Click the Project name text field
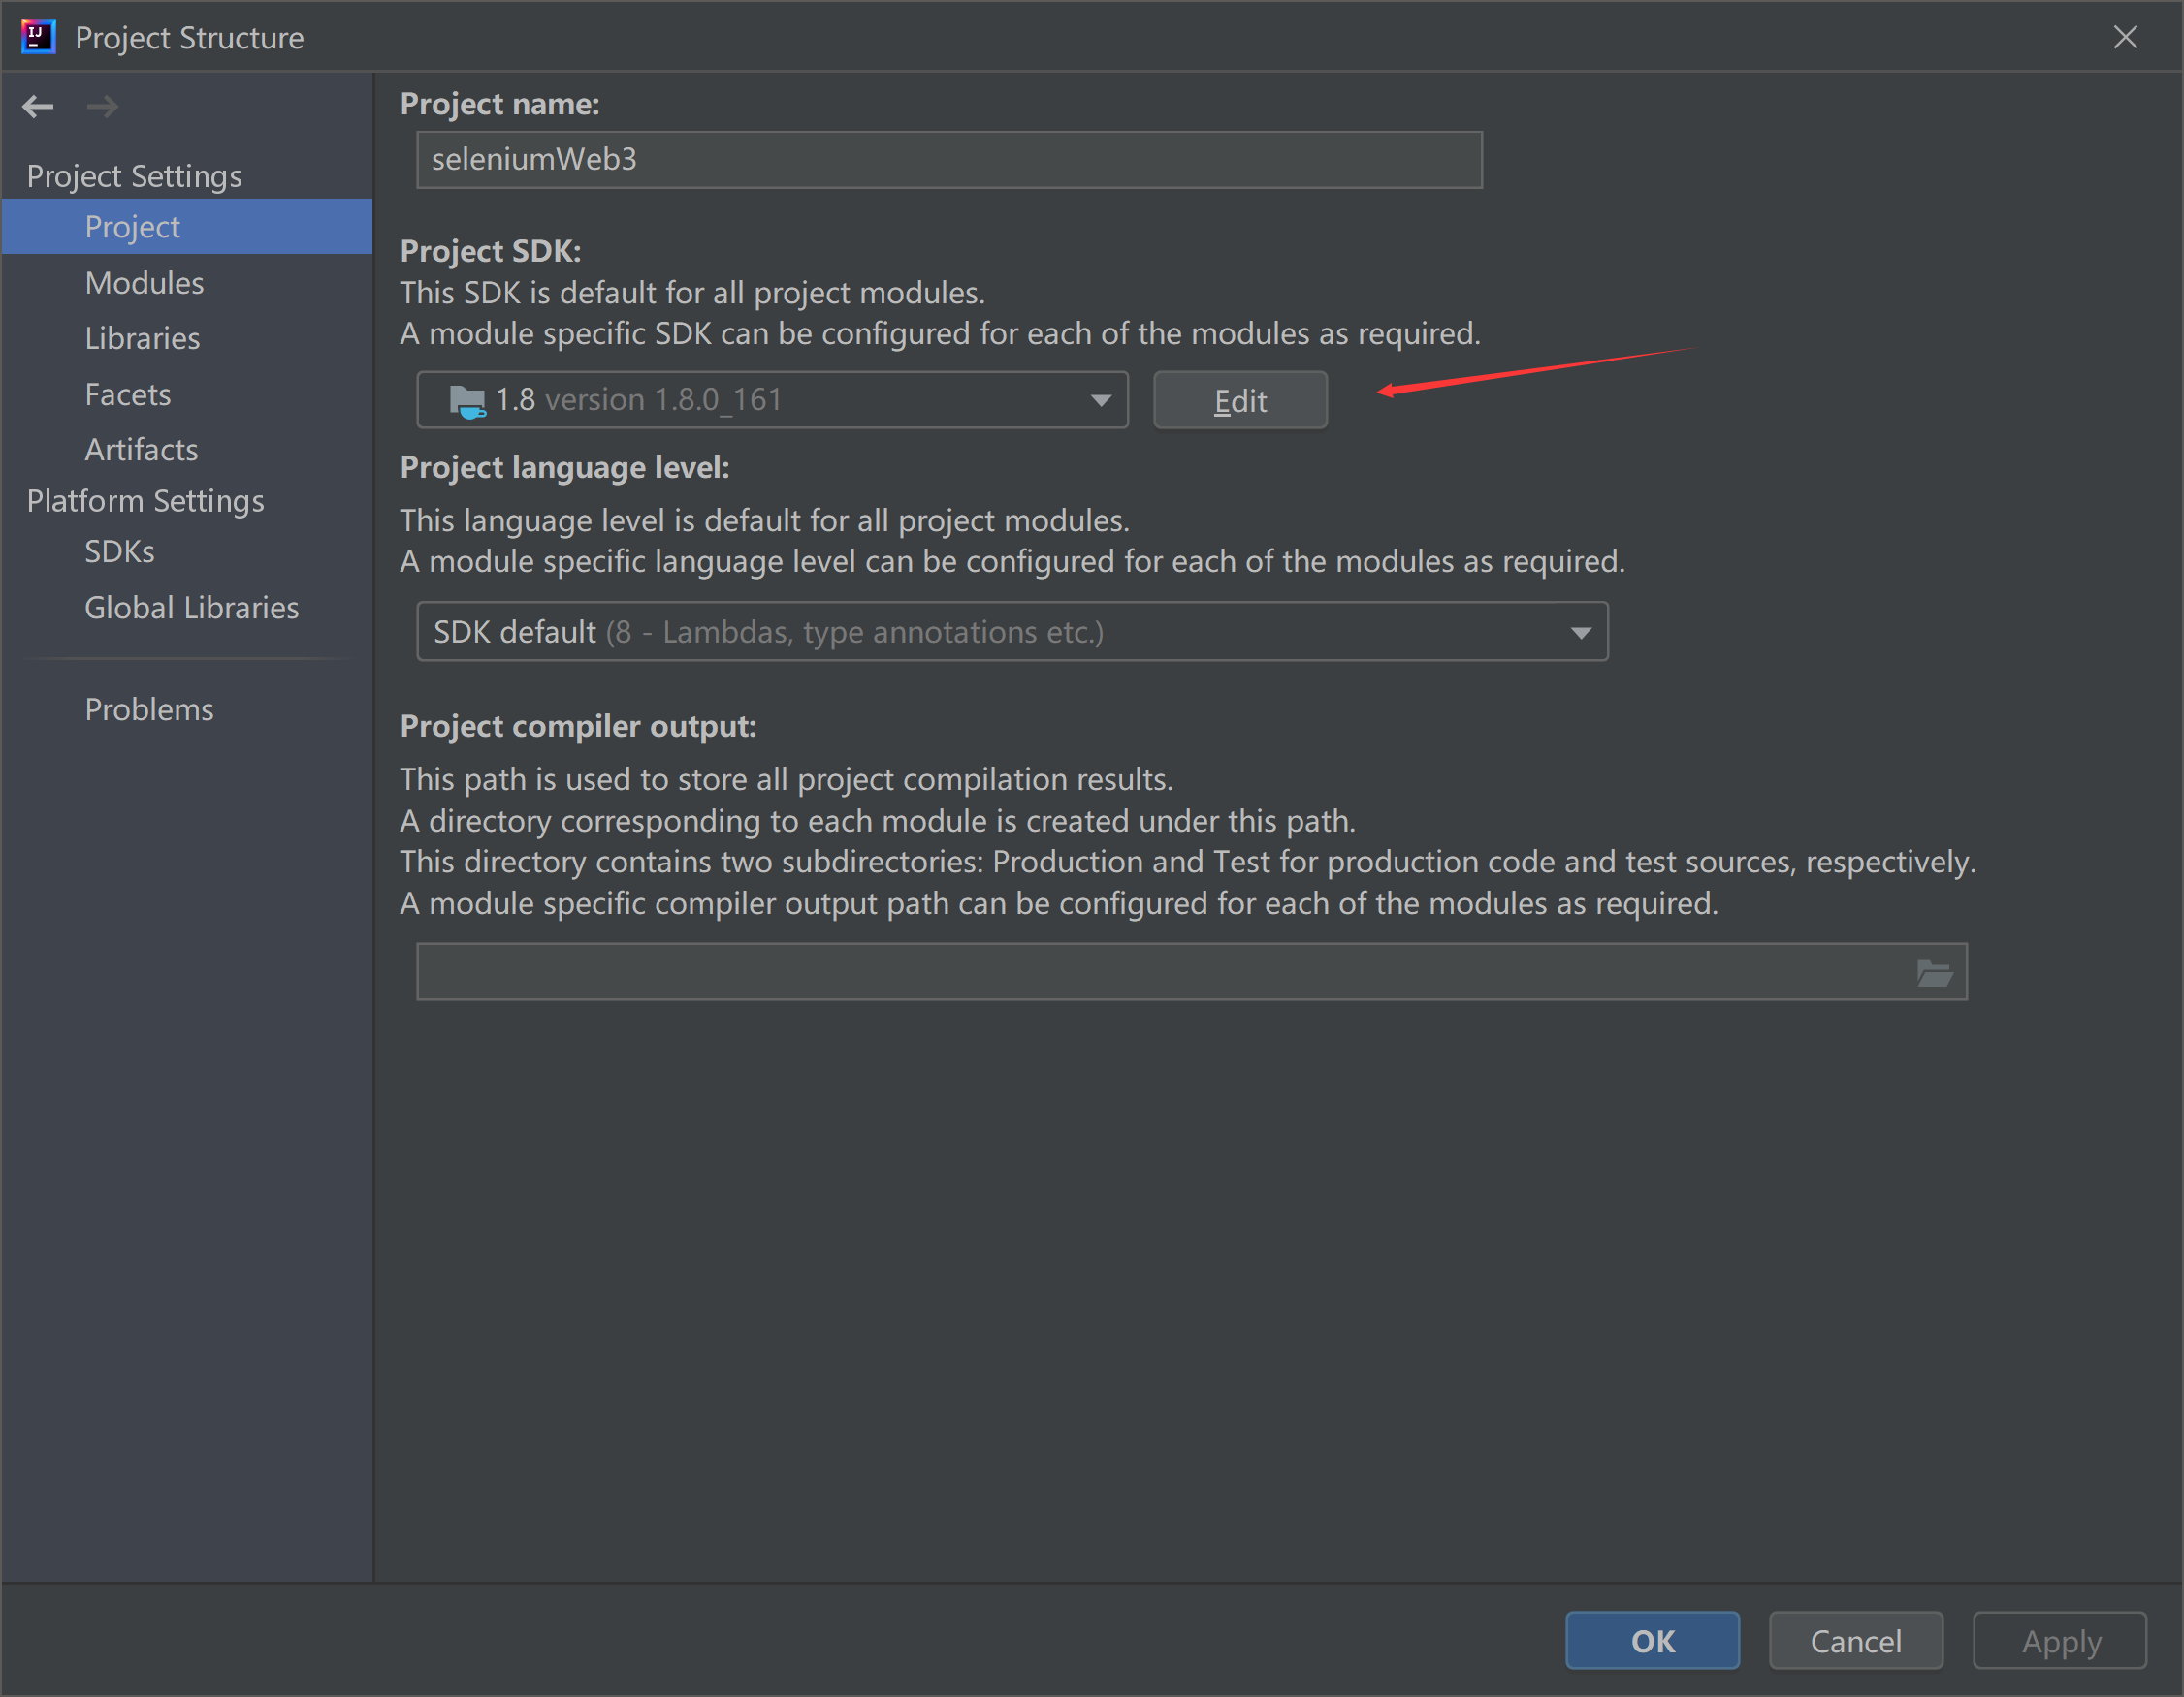This screenshot has width=2184, height=1697. tap(948, 160)
